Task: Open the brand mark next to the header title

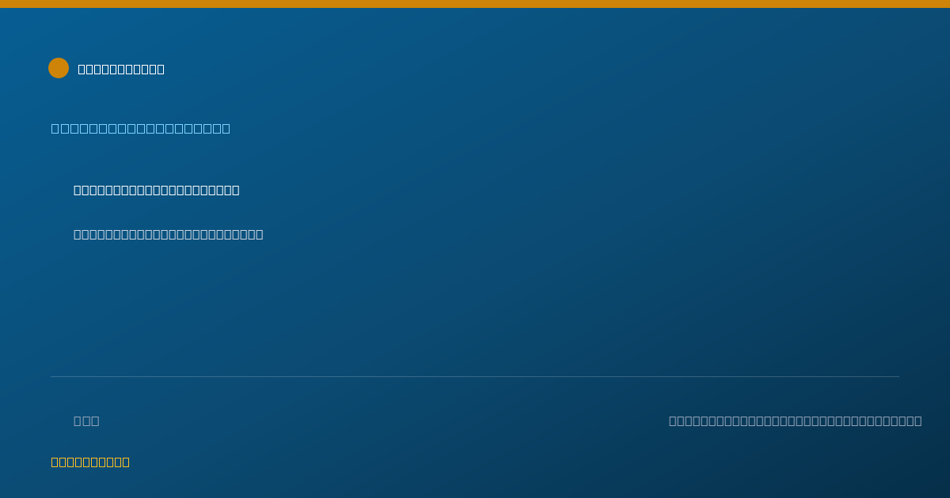Action: [59, 68]
